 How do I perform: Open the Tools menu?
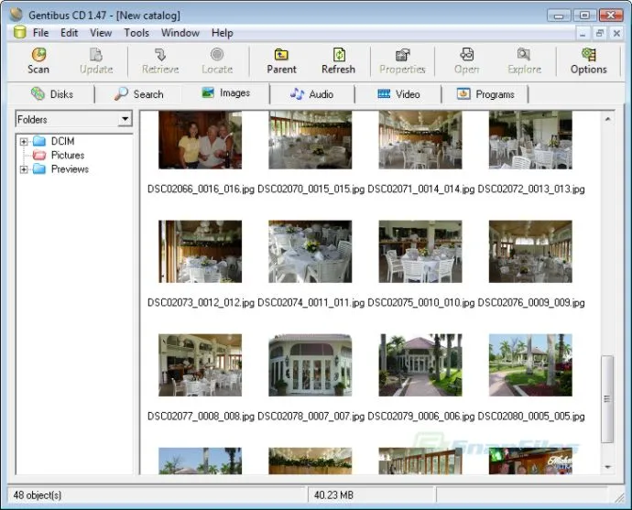(136, 33)
